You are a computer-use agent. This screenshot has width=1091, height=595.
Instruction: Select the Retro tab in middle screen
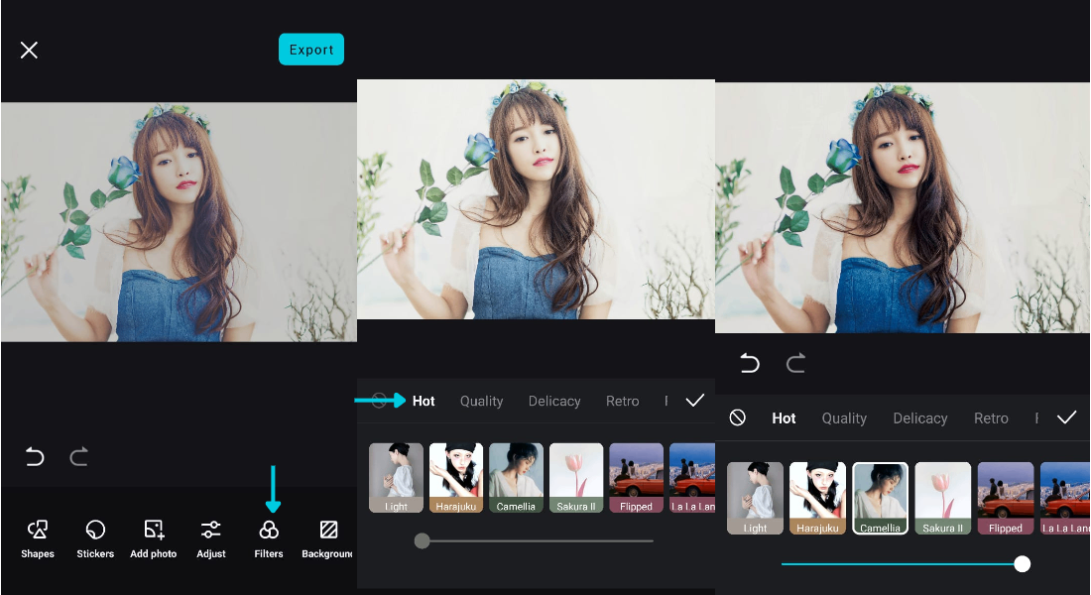pos(623,401)
